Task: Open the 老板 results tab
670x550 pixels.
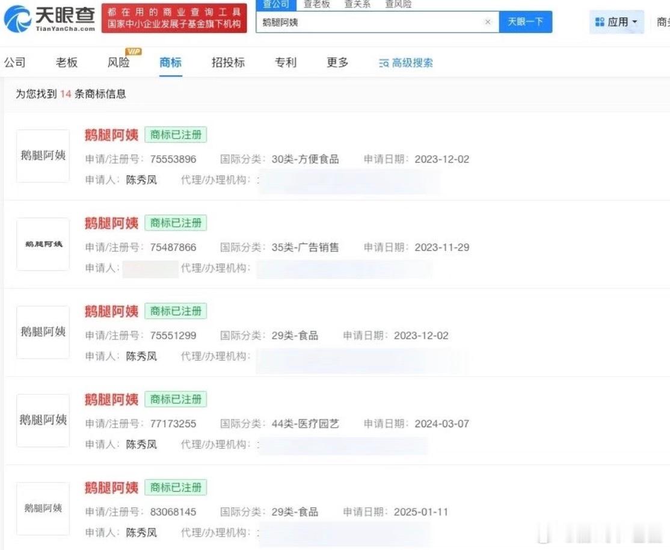Action: 67,63
